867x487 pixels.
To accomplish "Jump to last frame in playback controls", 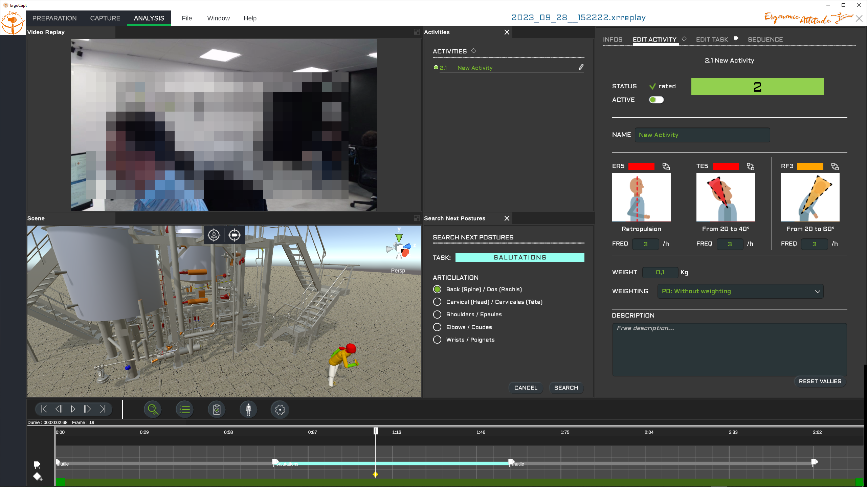I will [x=103, y=409].
